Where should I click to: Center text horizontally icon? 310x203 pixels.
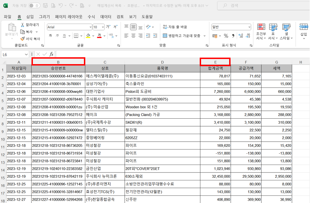click(134, 36)
